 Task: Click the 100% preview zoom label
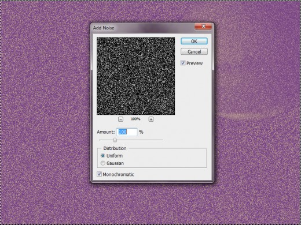point(135,119)
